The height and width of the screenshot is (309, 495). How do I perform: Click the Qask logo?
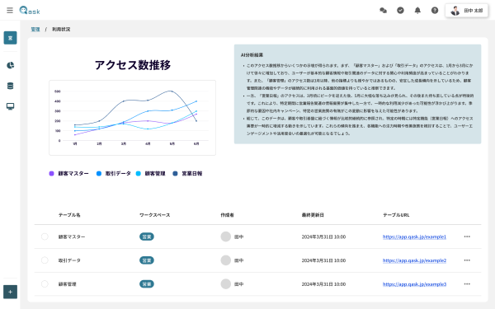coord(30,11)
